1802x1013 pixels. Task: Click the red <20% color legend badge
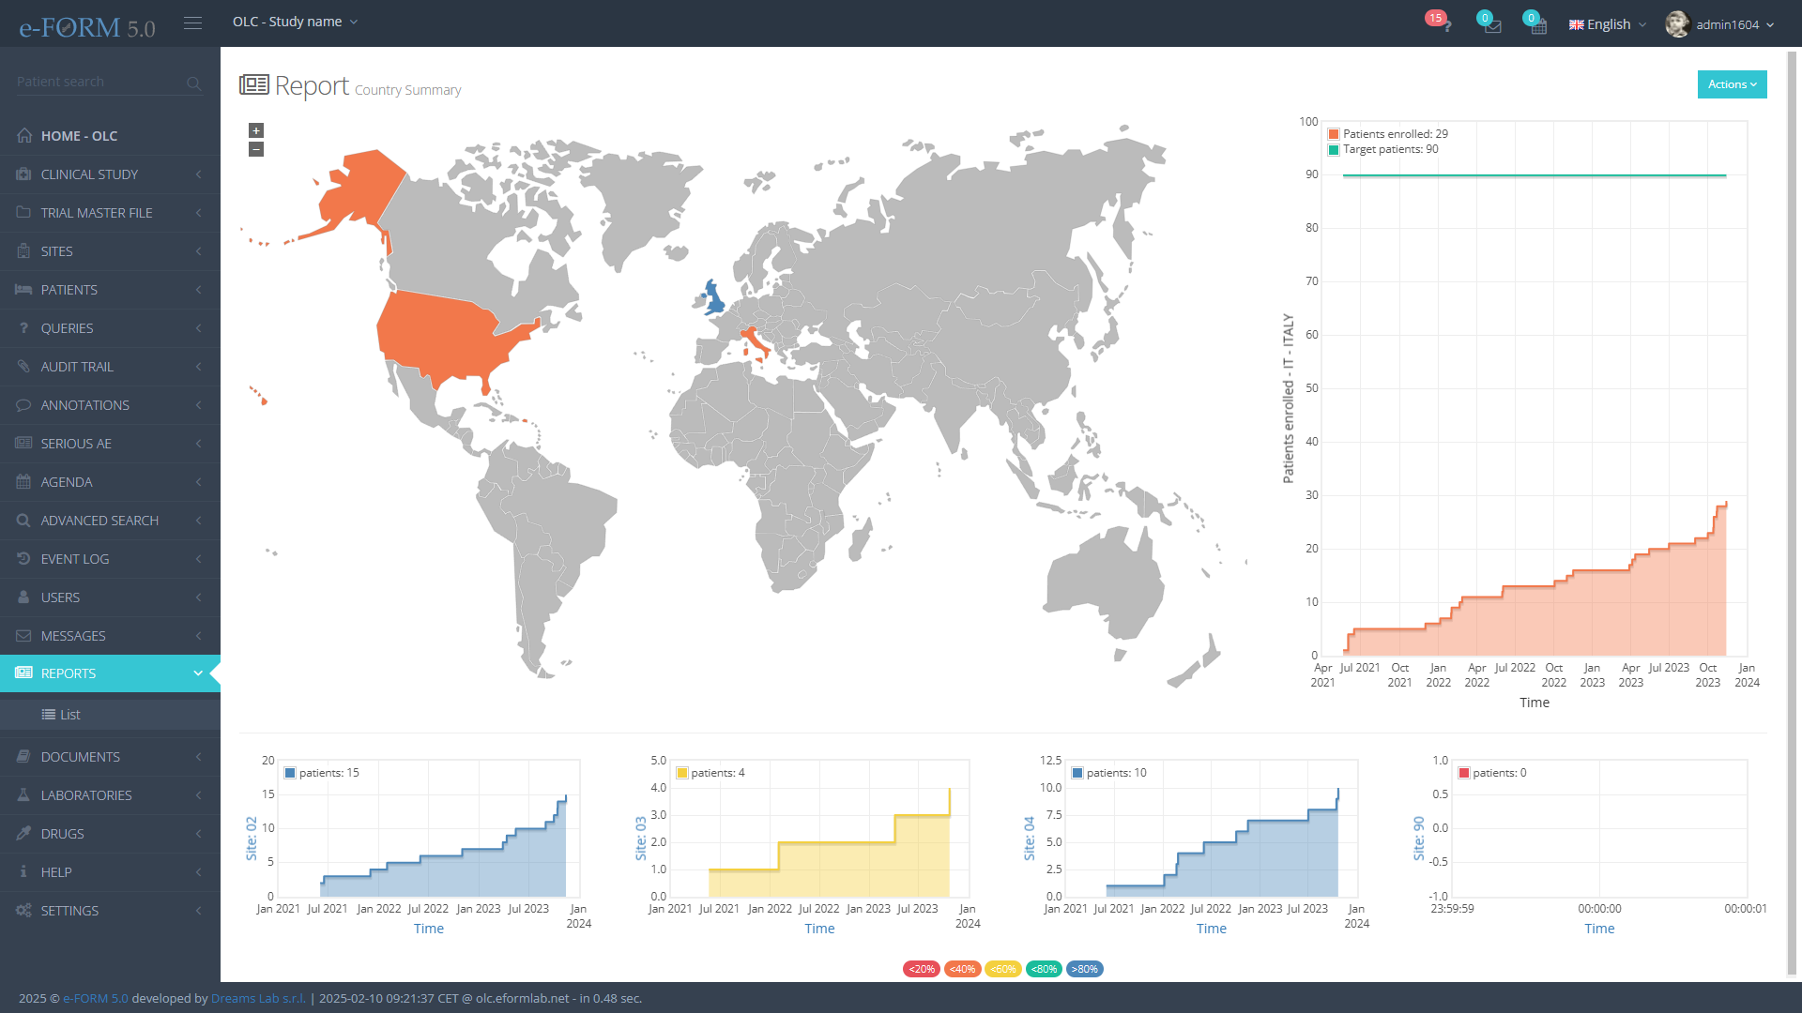click(x=921, y=969)
